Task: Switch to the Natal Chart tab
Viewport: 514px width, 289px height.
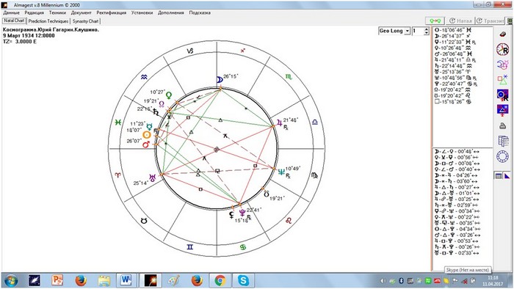Action: pos(14,21)
